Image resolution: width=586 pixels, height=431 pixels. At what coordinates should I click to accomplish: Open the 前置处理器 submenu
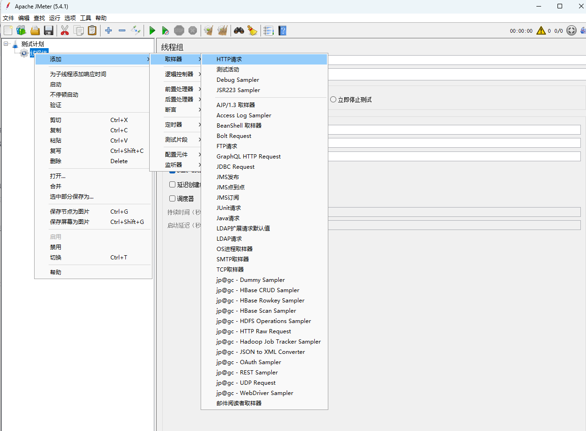(175, 89)
